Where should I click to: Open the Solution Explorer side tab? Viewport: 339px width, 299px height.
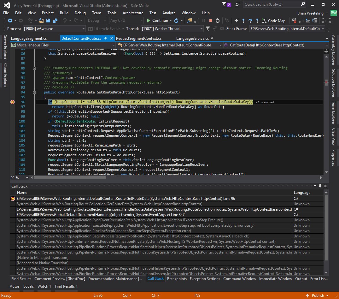click(x=334, y=83)
